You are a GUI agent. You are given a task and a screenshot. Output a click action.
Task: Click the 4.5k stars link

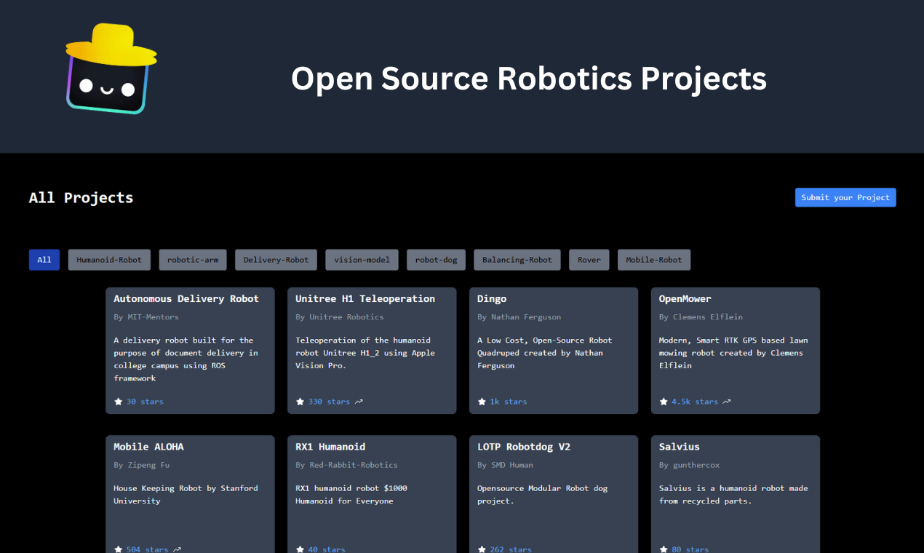[695, 402]
